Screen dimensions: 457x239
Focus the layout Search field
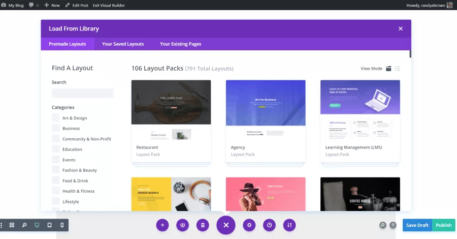tap(82, 94)
